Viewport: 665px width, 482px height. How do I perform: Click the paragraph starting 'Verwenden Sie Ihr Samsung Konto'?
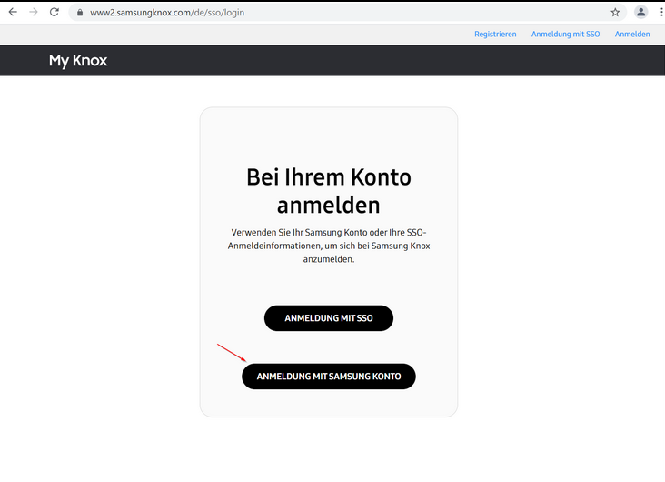pyautogui.click(x=329, y=246)
